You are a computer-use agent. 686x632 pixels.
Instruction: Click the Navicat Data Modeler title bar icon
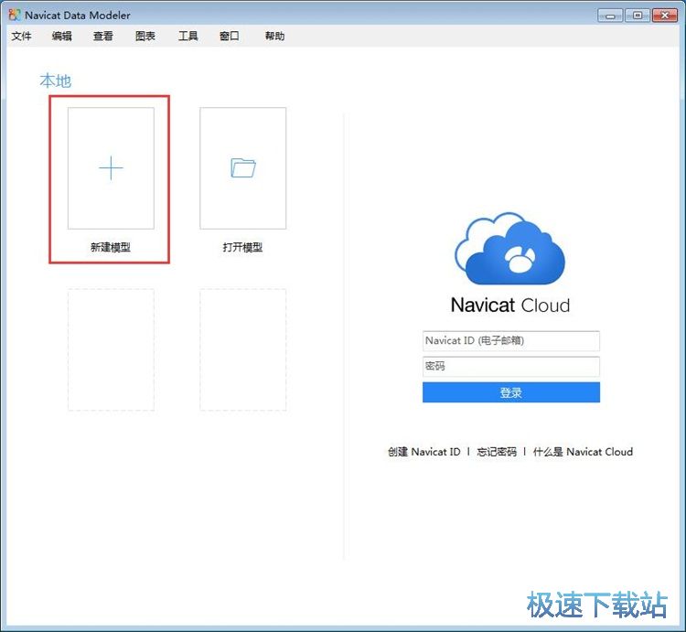pyautogui.click(x=15, y=15)
